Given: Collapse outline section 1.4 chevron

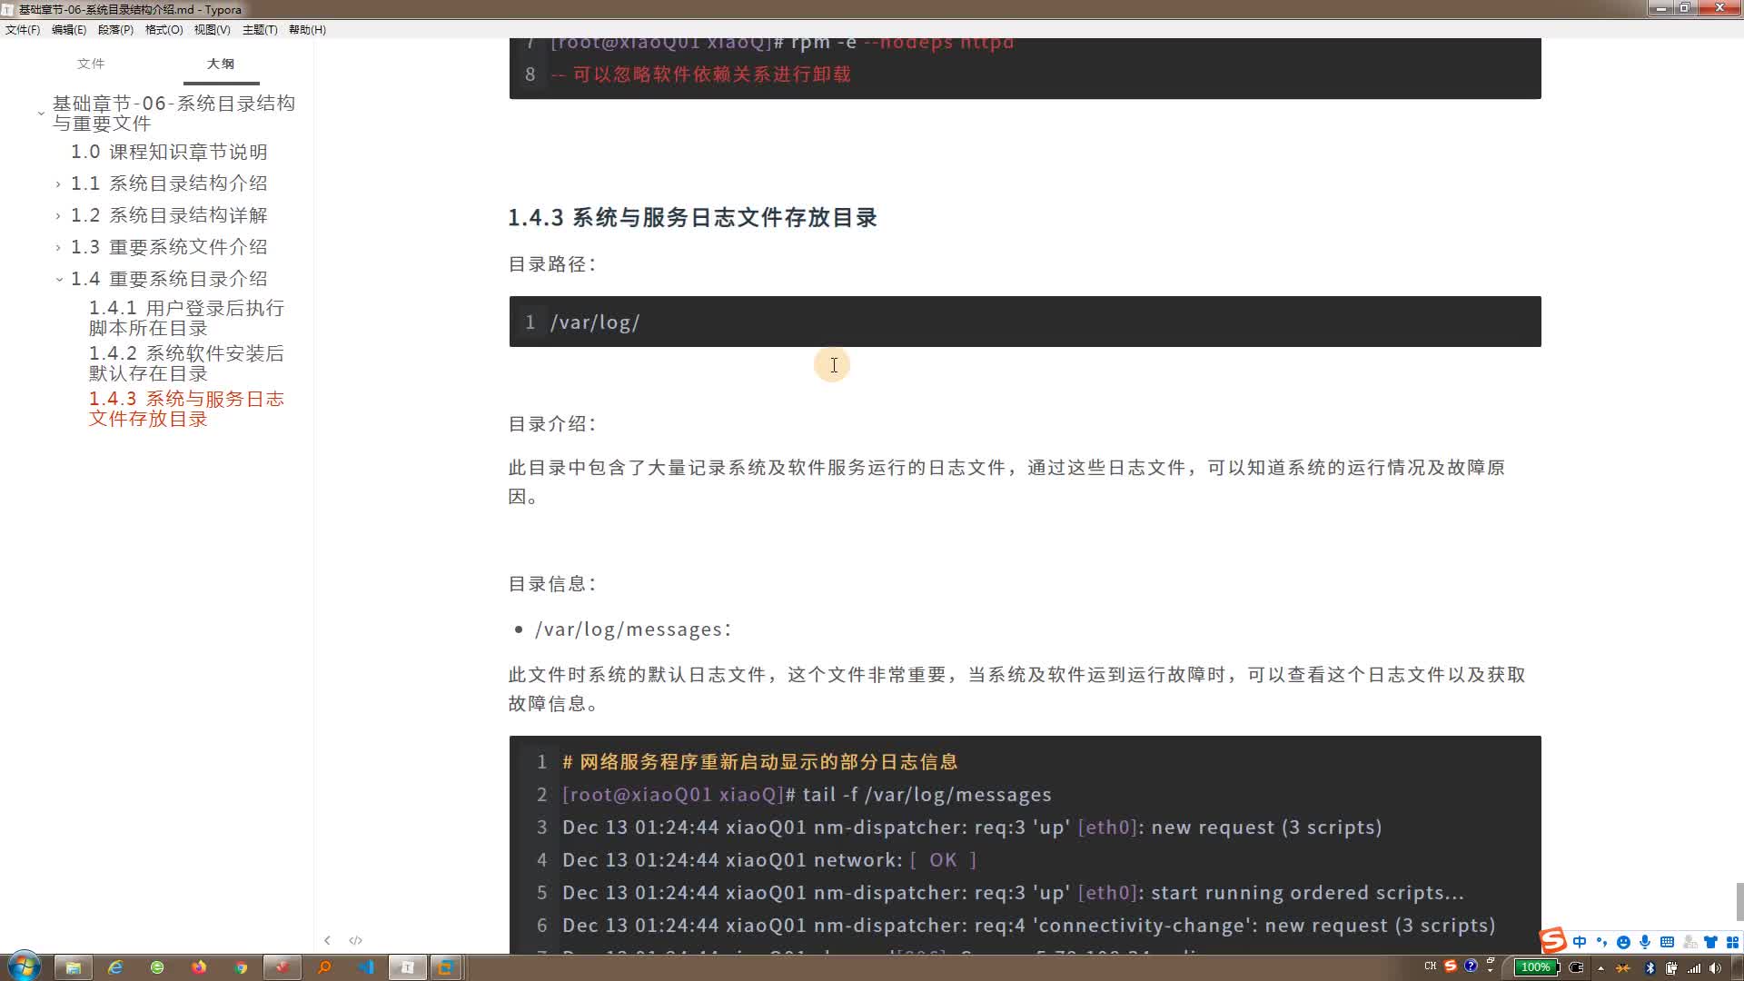Looking at the screenshot, I should click(x=59, y=280).
